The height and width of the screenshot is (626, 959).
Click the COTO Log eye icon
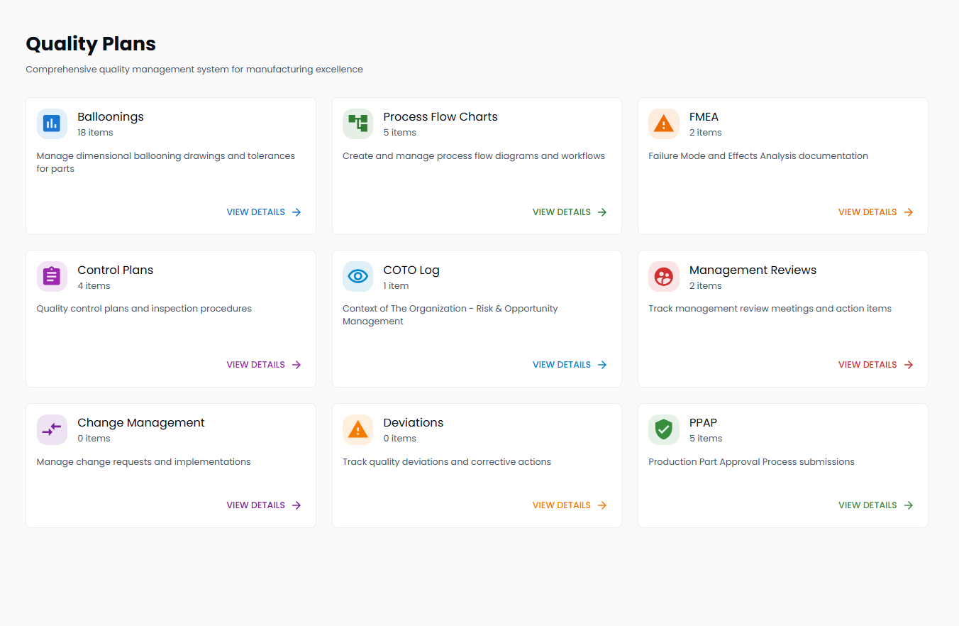pyautogui.click(x=357, y=277)
